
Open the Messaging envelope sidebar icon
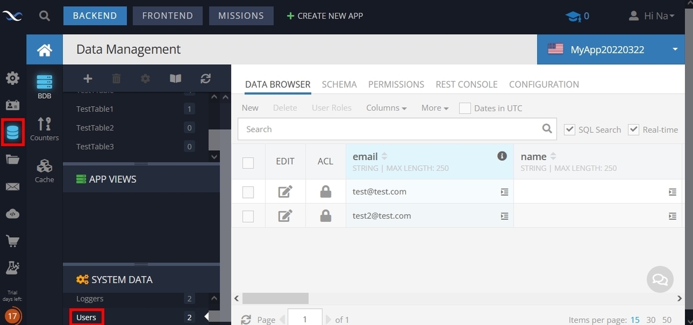12,186
